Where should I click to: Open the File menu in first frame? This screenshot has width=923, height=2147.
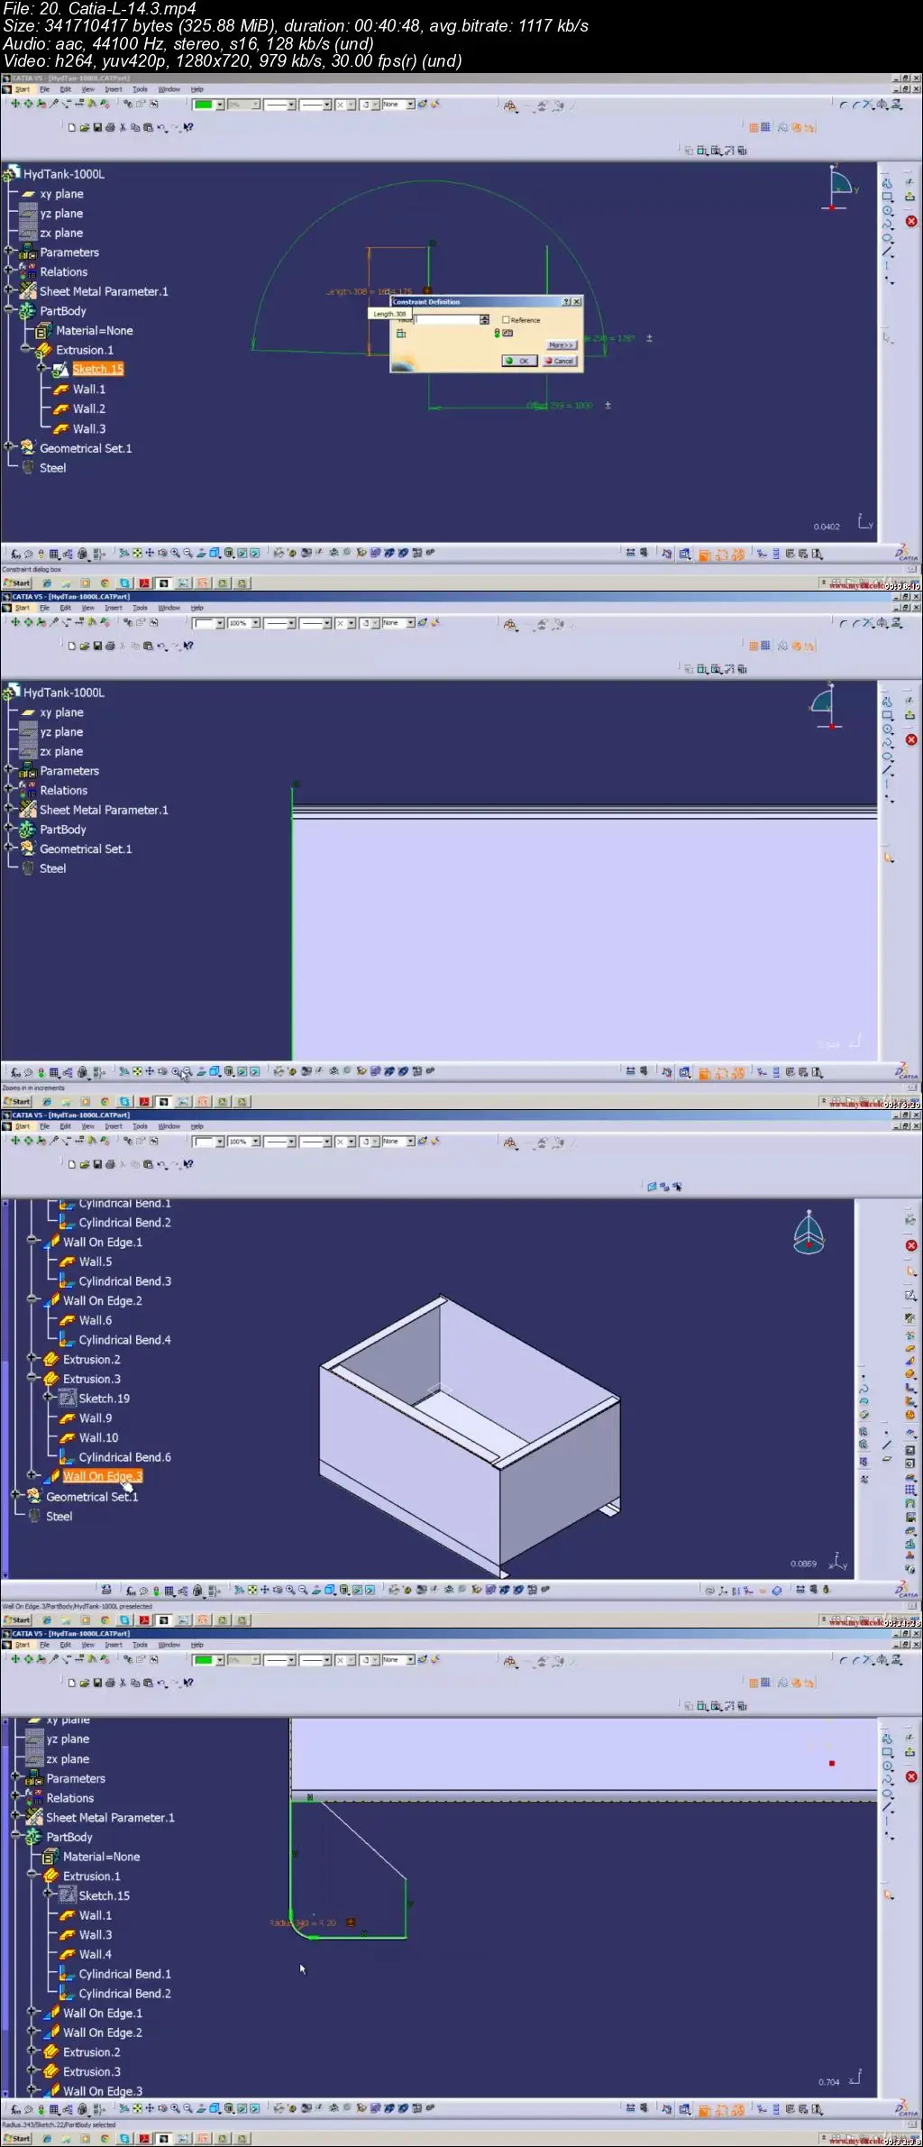(x=44, y=89)
